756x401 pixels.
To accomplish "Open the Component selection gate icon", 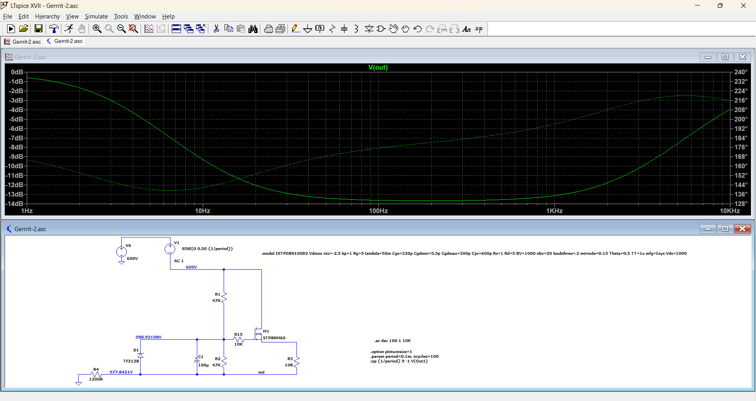I will tap(381, 29).
